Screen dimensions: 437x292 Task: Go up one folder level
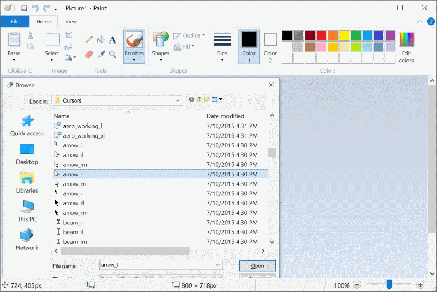coord(199,99)
